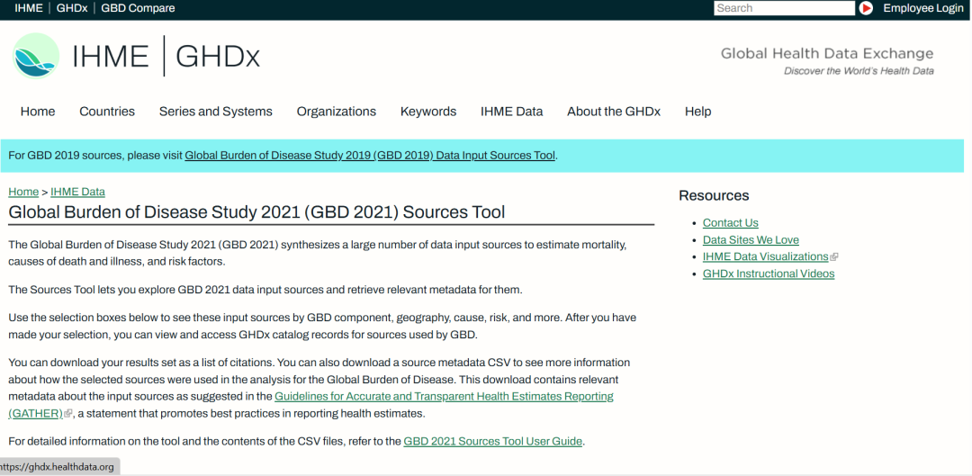The image size is (972, 476).
Task: Open the IHME Data Visualizations link
Action: coord(766,256)
